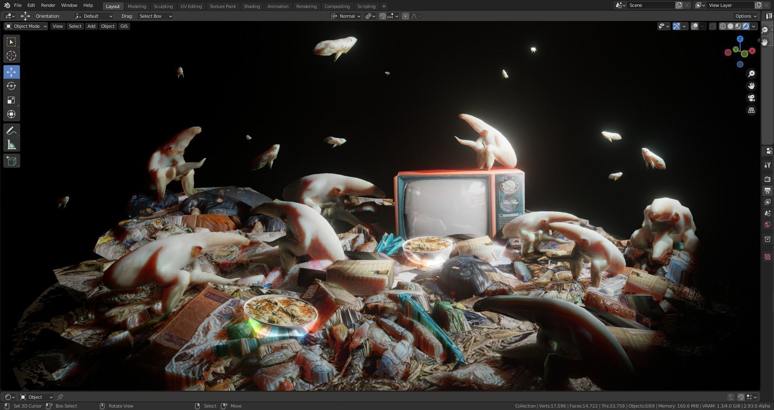The height and width of the screenshot is (410, 774).
Task: Create a new scene with the copy icon
Action: click(x=679, y=5)
